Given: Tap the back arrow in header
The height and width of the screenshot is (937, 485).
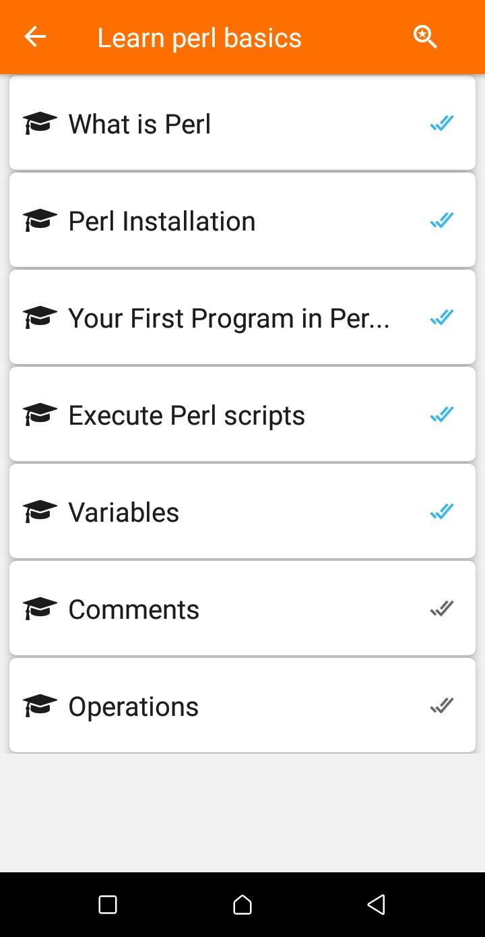Looking at the screenshot, I should click(35, 37).
